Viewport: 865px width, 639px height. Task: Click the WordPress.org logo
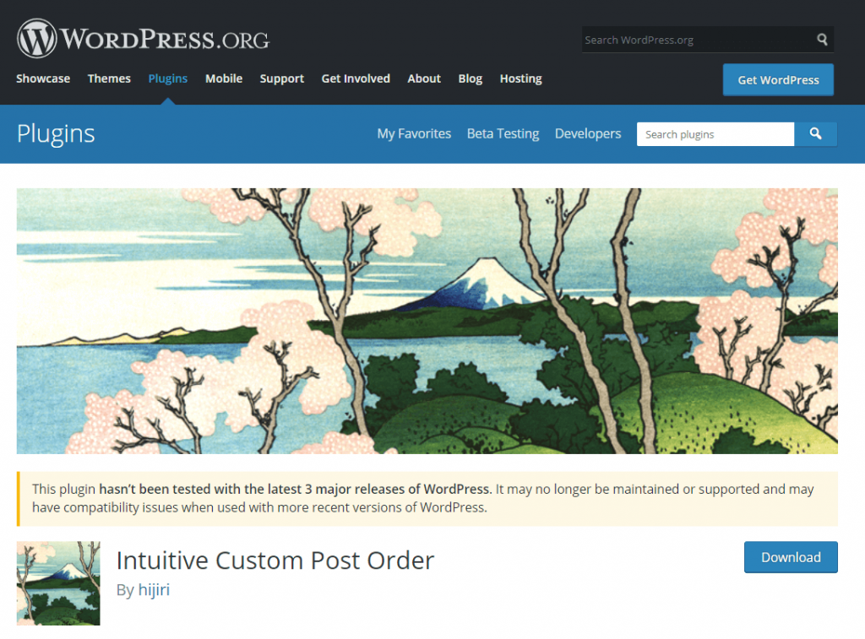click(143, 39)
